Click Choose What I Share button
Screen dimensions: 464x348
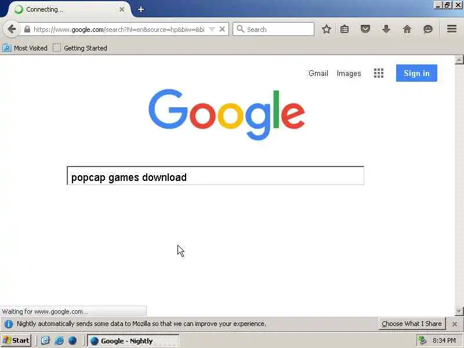coord(412,324)
